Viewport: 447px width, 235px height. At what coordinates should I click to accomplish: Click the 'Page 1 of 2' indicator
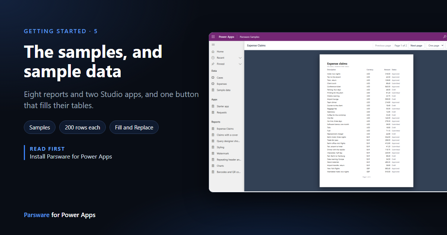(x=400, y=46)
